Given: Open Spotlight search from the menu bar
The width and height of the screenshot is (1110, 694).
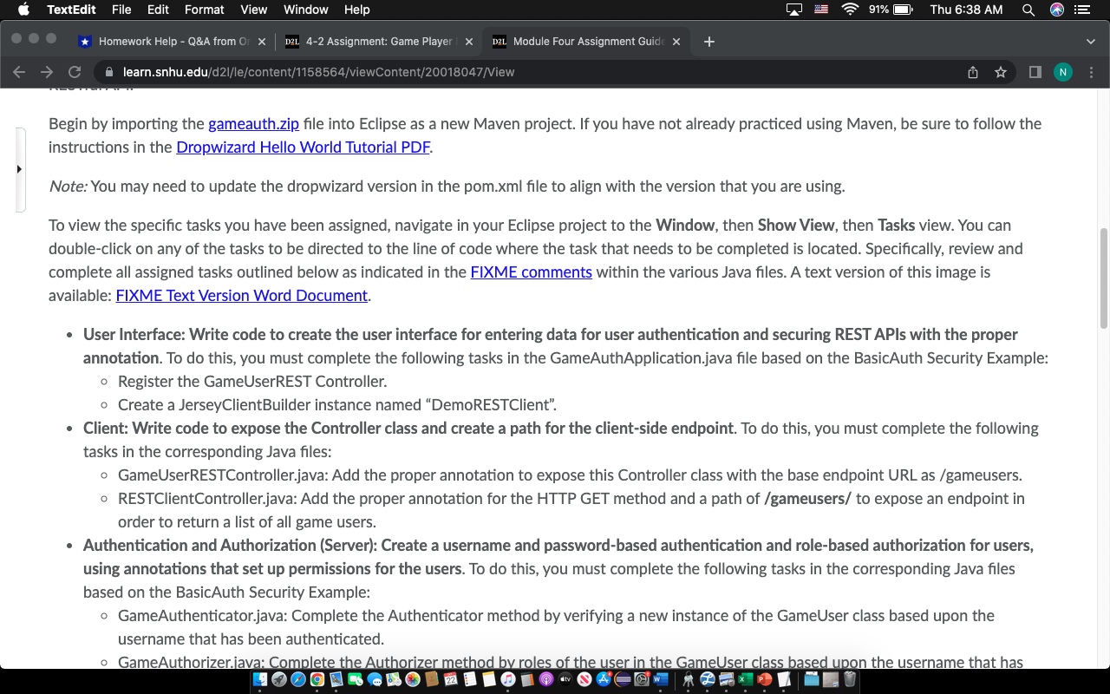Looking at the screenshot, I should pyautogui.click(x=1028, y=10).
